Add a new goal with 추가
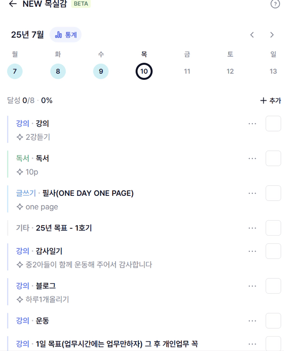 pos(271,100)
